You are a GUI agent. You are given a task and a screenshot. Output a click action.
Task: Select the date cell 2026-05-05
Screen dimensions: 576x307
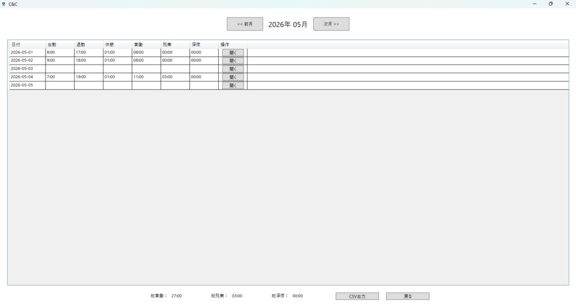click(x=28, y=85)
